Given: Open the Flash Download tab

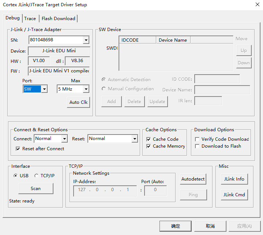Looking at the screenshot, I should pos(59,18).
